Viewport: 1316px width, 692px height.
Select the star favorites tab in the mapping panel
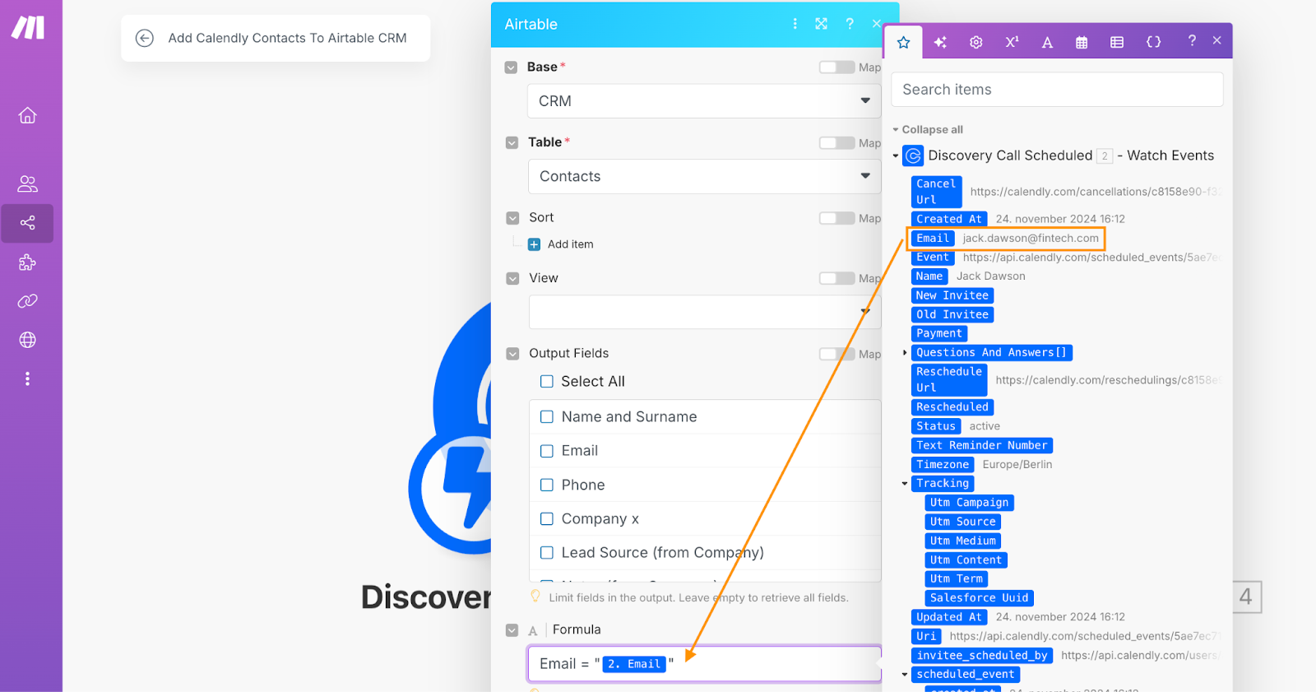point(904,42)
